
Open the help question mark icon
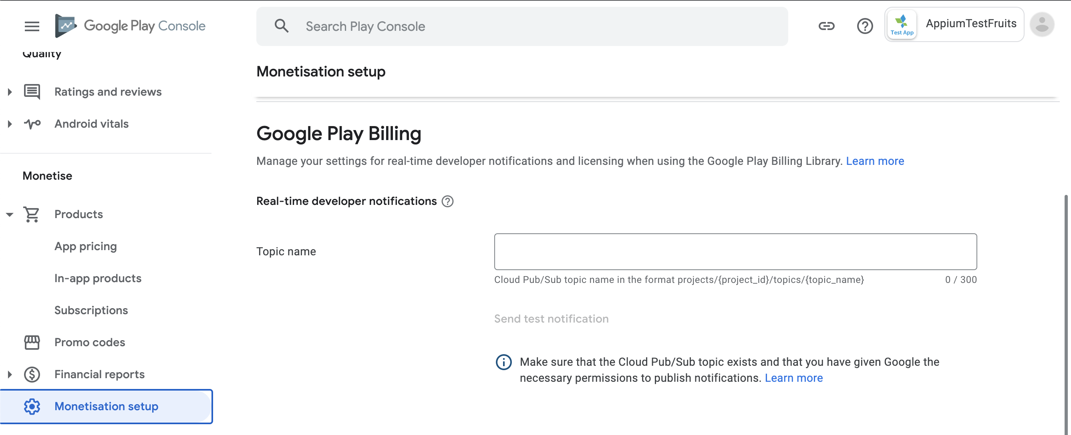865,26
